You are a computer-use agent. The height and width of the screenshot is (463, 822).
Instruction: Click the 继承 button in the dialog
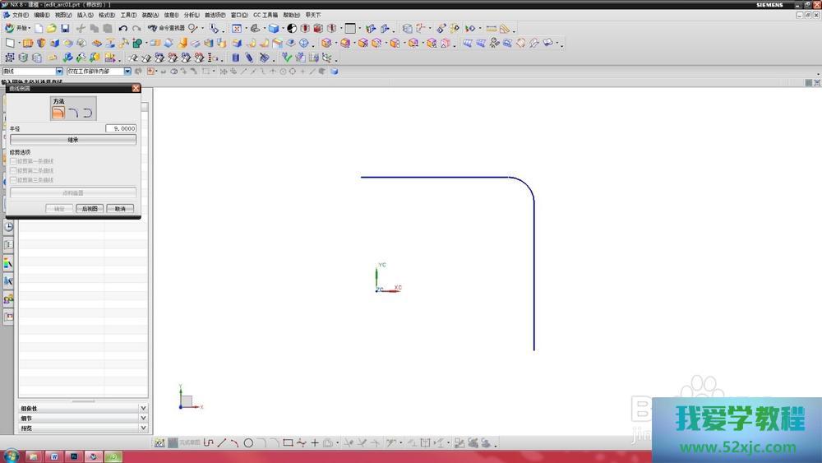pos(73,140)
